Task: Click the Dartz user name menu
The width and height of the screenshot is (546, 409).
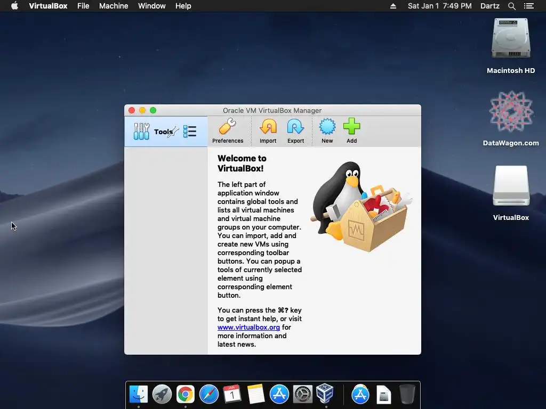Action: point(489,6)
